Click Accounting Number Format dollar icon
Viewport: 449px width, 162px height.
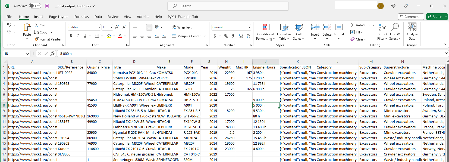[x=215, y=36]
